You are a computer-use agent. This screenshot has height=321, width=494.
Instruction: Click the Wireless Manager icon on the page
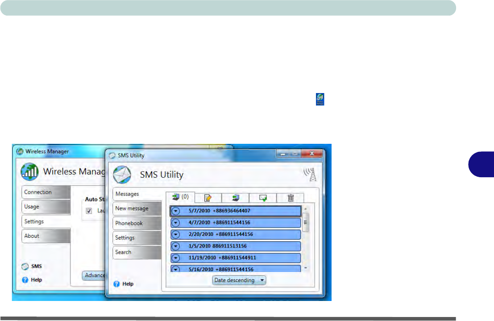pos(320,99)
